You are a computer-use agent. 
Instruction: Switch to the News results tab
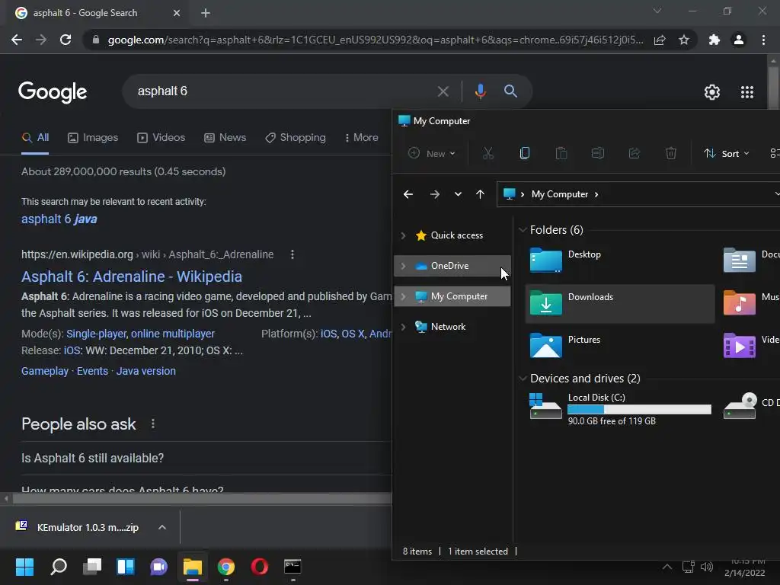click(x=225, y=138)
